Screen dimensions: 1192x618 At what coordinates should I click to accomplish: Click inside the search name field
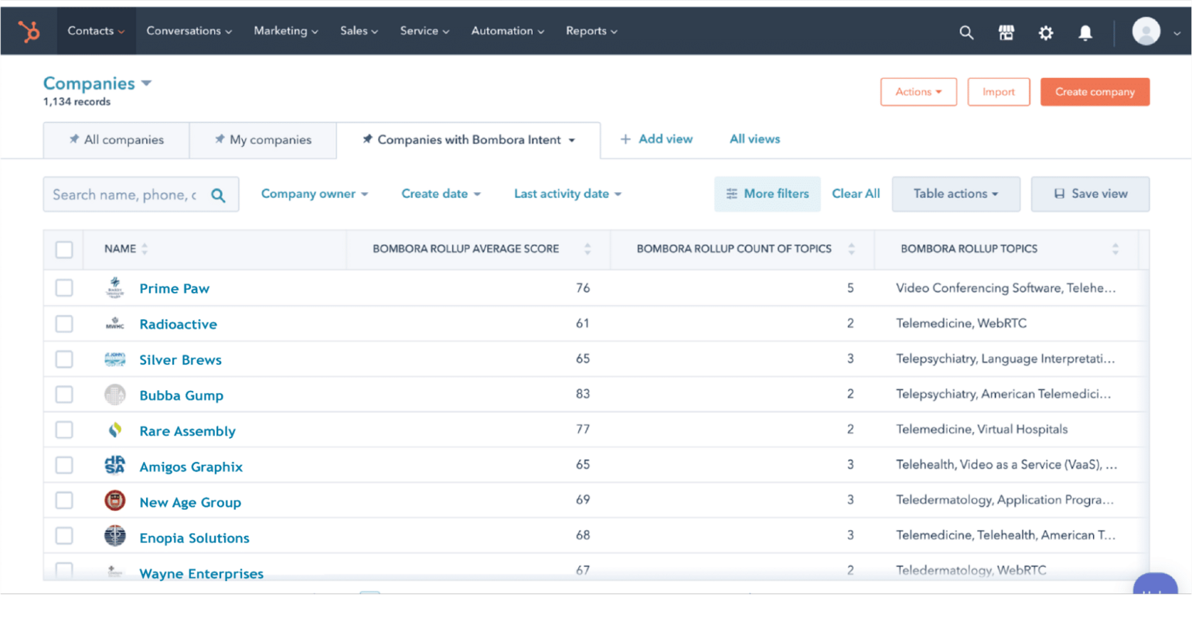[124, 194]
